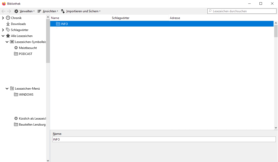Open the Ansichten menu
Screen dimensions: 278x162
48,11
